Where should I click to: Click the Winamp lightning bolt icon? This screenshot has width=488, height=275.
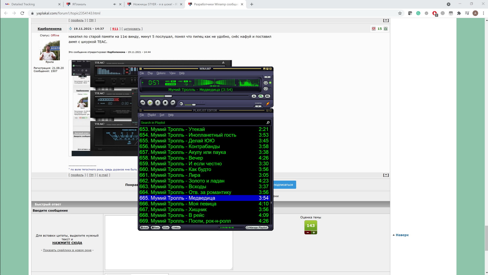[x=268, y=104]
